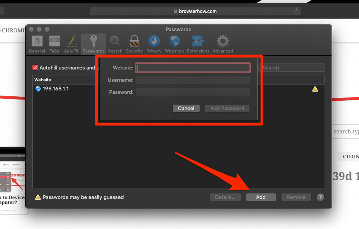Open the Extensions preferences pane
The image size is (359, 229).
coord(198,44)
